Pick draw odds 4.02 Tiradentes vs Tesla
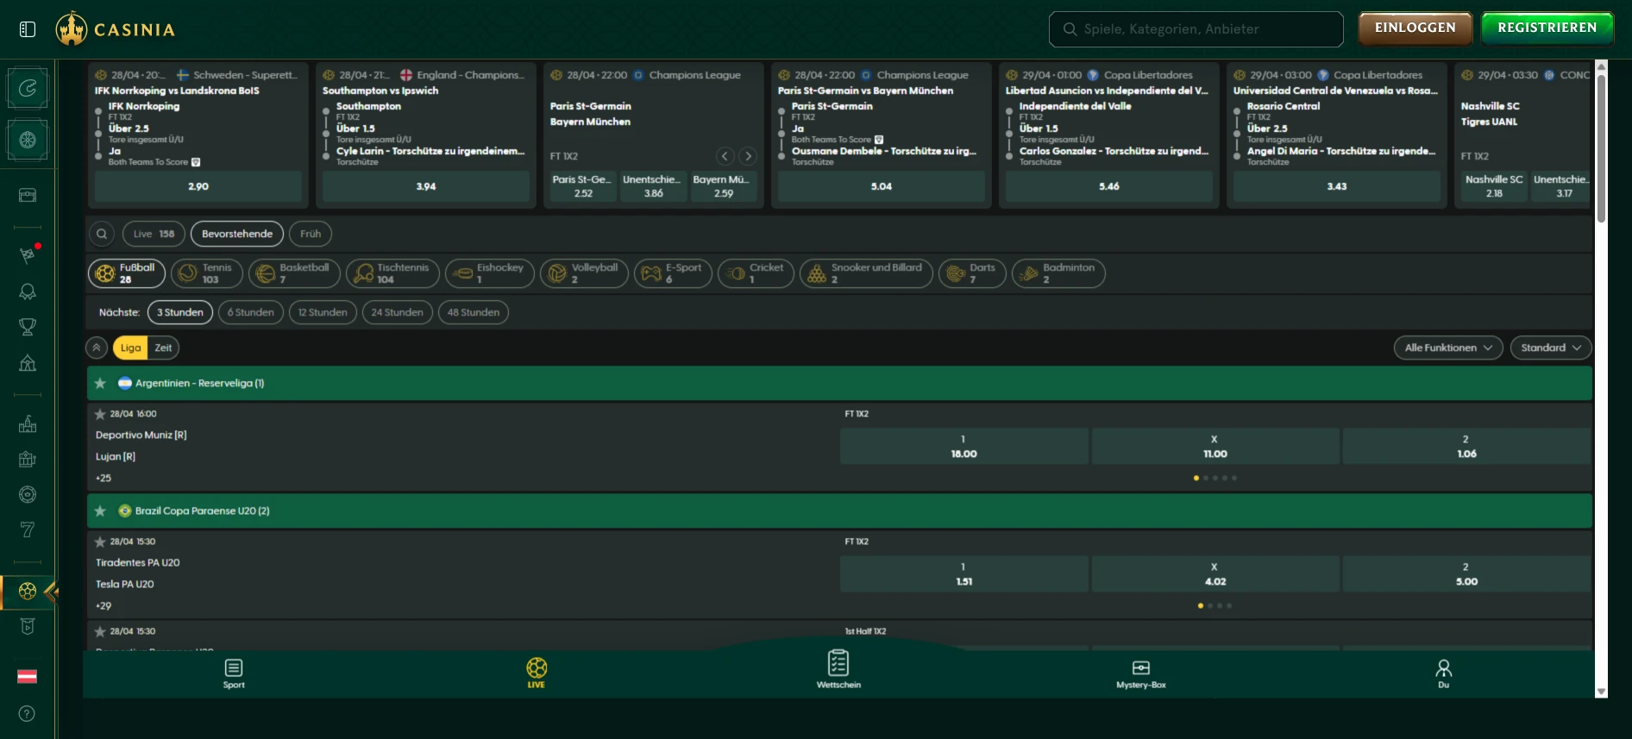The height and width of the screenshot is (739, 1632). pos(1215,574)
